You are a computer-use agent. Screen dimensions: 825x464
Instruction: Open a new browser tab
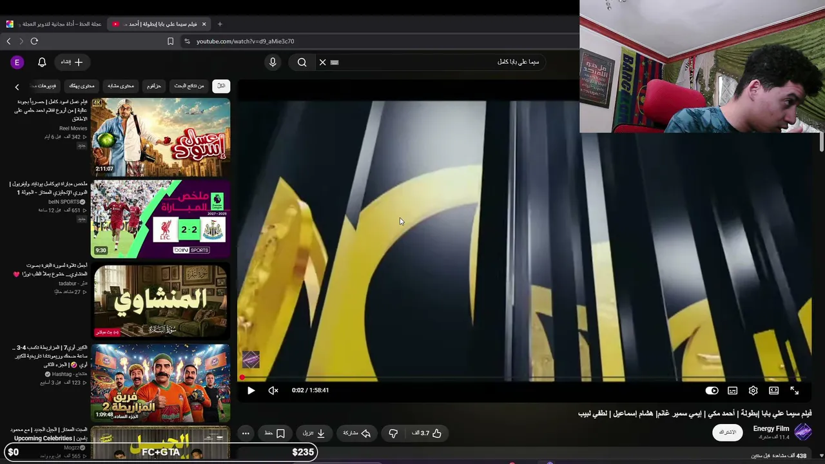click(x=220, y=24)
